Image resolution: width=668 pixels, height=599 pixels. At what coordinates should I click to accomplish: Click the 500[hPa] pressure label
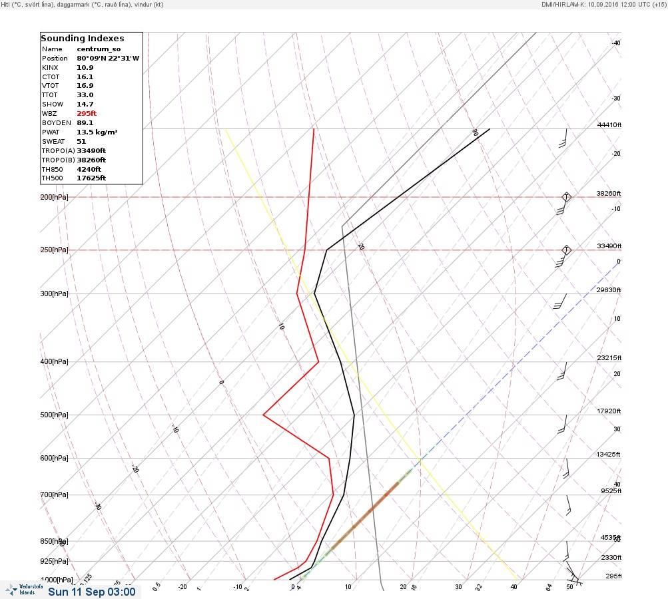tap(54, 415)
